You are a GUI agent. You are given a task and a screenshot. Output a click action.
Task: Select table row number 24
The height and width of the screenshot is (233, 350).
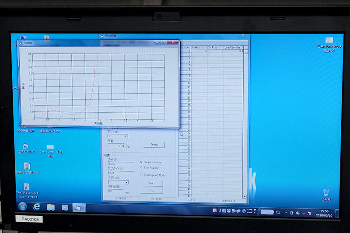tap(185, 133)
